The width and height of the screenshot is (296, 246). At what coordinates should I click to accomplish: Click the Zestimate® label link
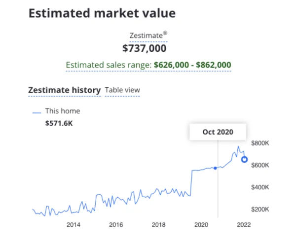click(148, 36)
